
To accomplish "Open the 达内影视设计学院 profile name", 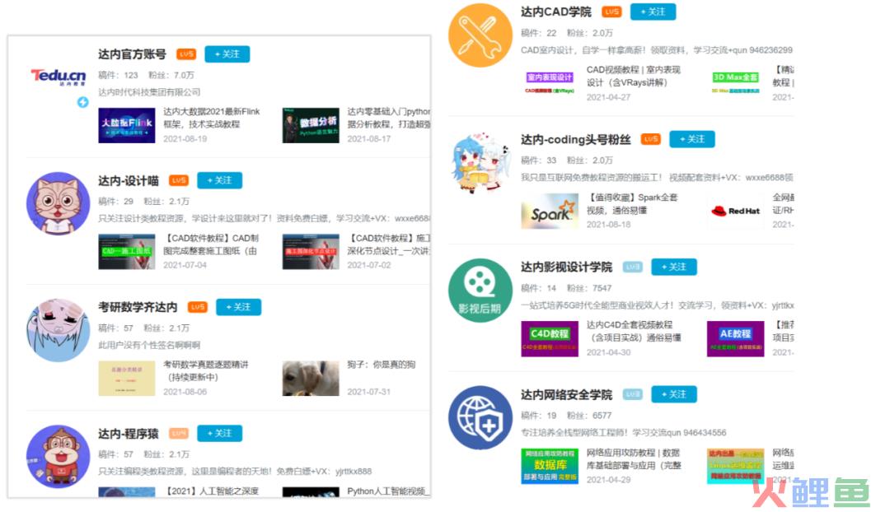I will tap(566, 267).
